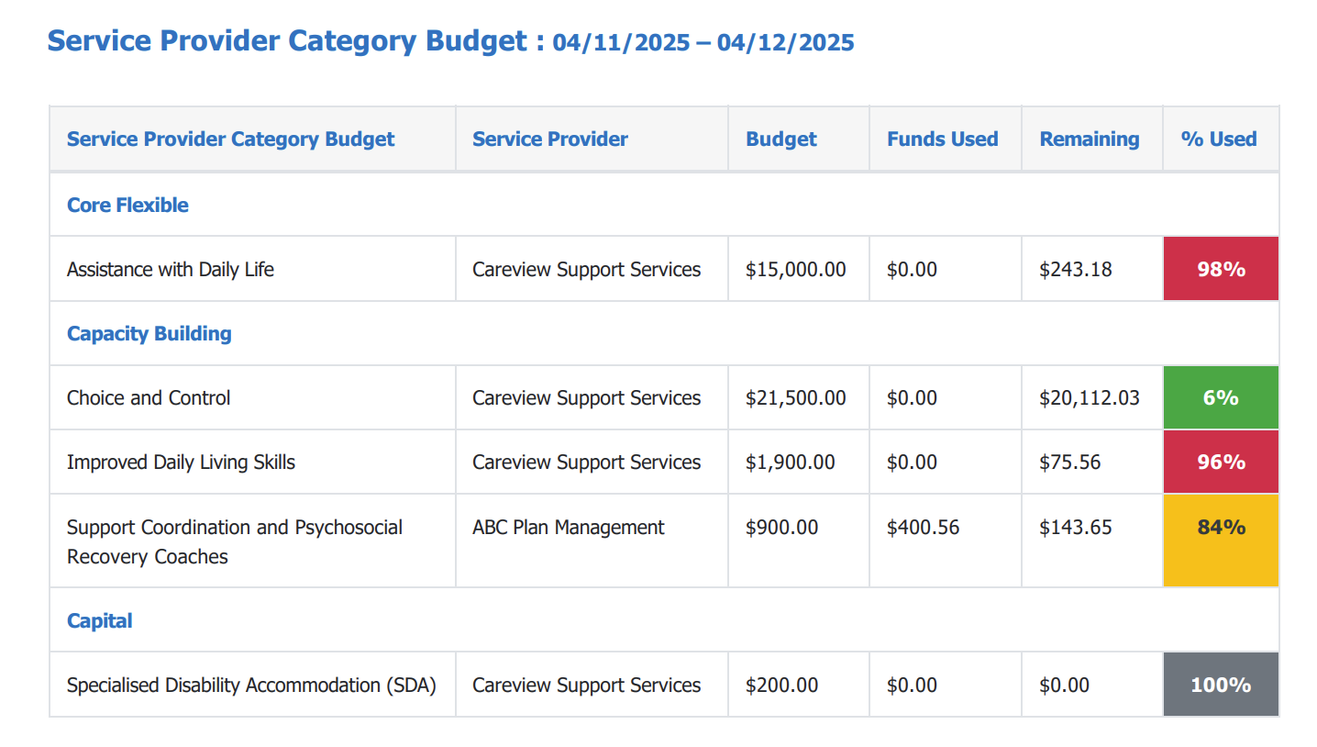This screenshot has width=1317, height=747.
Task: Click the Funds Used column header
Action: pyautogui.click(x=942, y=139)
